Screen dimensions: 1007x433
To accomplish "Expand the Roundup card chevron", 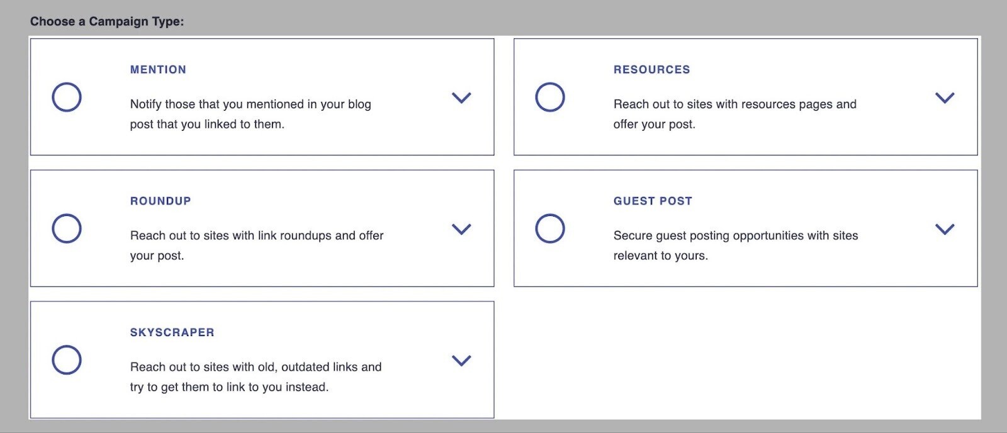I will [461, 230].
